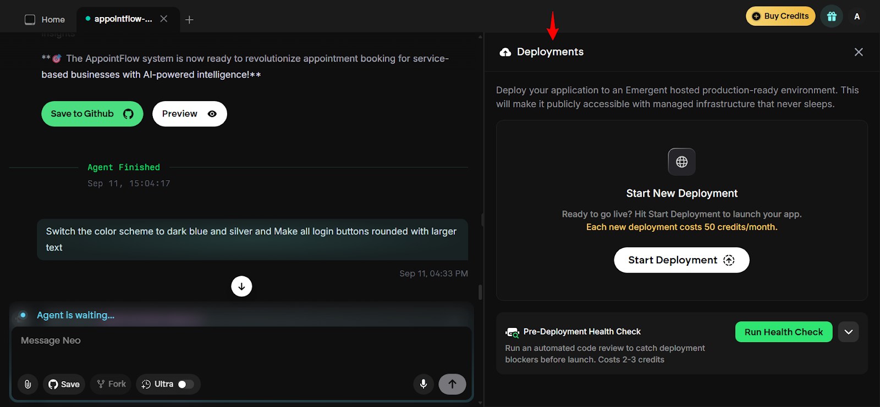This screenshot has width=880, height=407.
Task: Send the message with up arrow
Action: click(452, 384)
